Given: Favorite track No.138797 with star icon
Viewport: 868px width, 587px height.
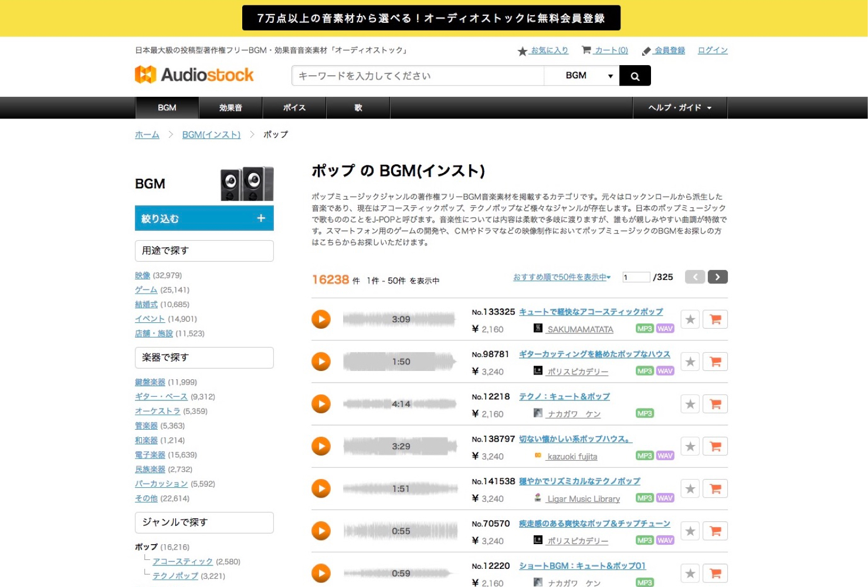Looking at the screenshot, I should pyautogui.click(x=690, y=446).
